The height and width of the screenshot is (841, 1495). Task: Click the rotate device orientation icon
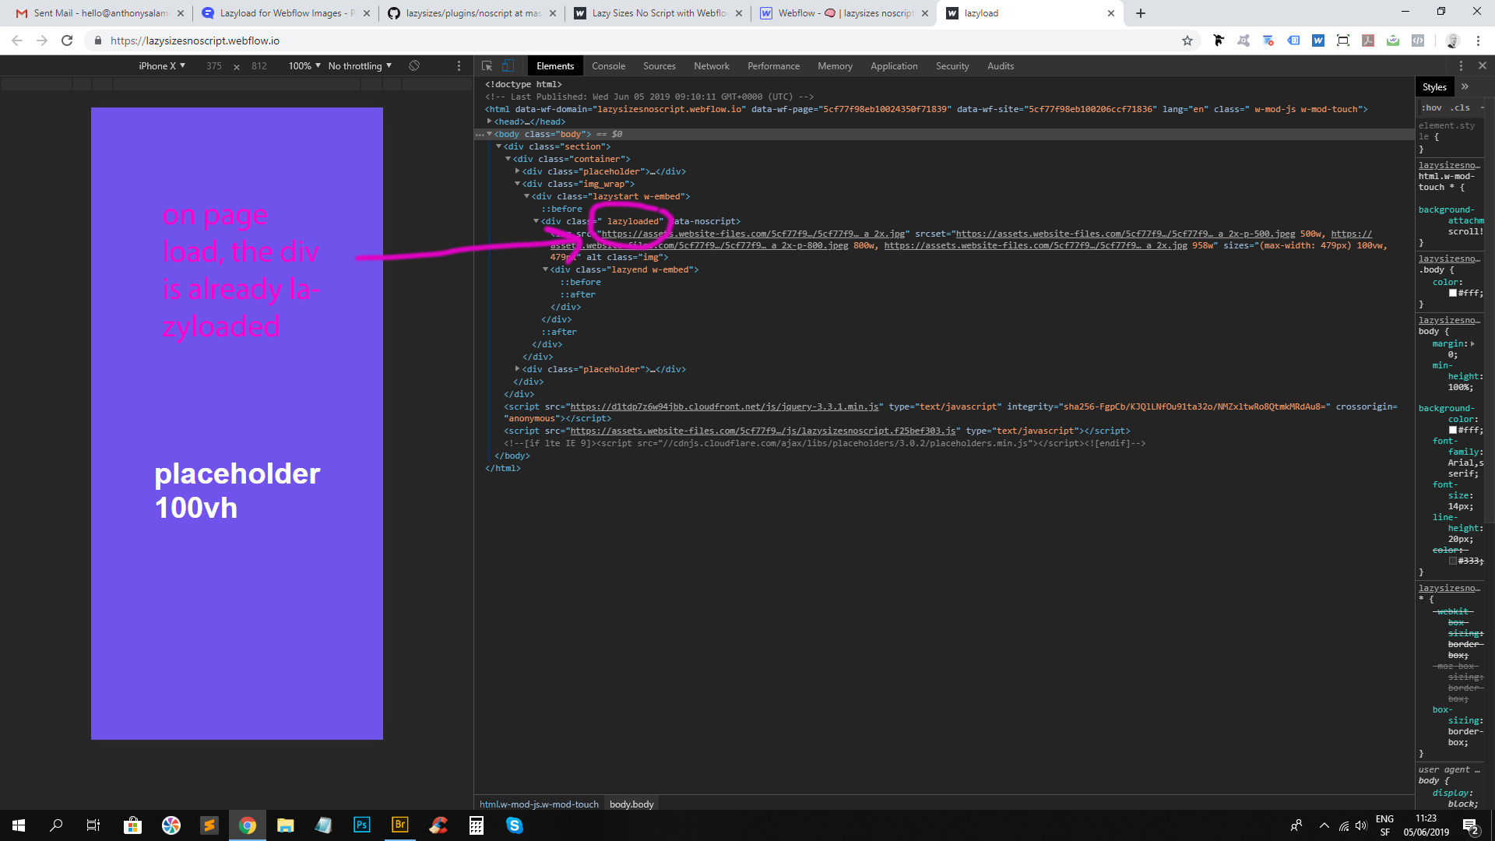[414, 66]
